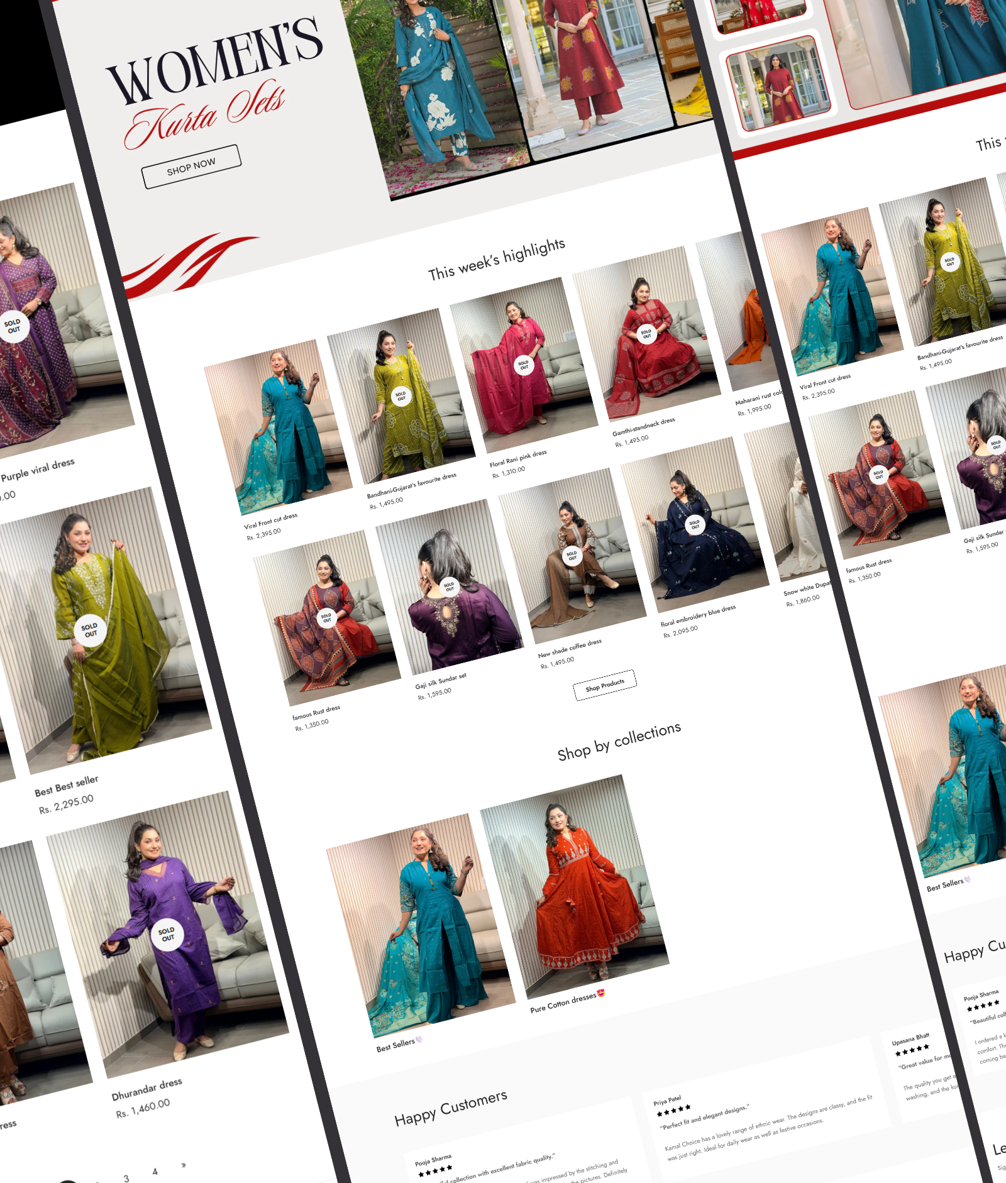Center page: open the Best Sellers collection image
1006x1183 pixels.
click(x=421, y=924)
